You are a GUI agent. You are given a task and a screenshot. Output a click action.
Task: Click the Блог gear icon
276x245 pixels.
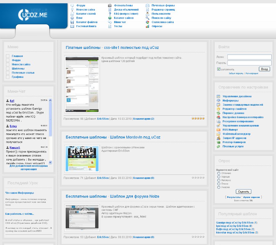pos(72,18)
